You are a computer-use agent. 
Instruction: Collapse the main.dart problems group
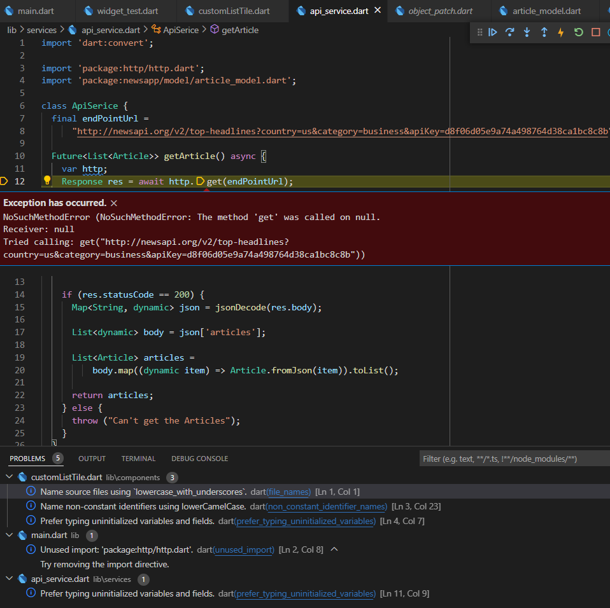click(x=10, y=535)
